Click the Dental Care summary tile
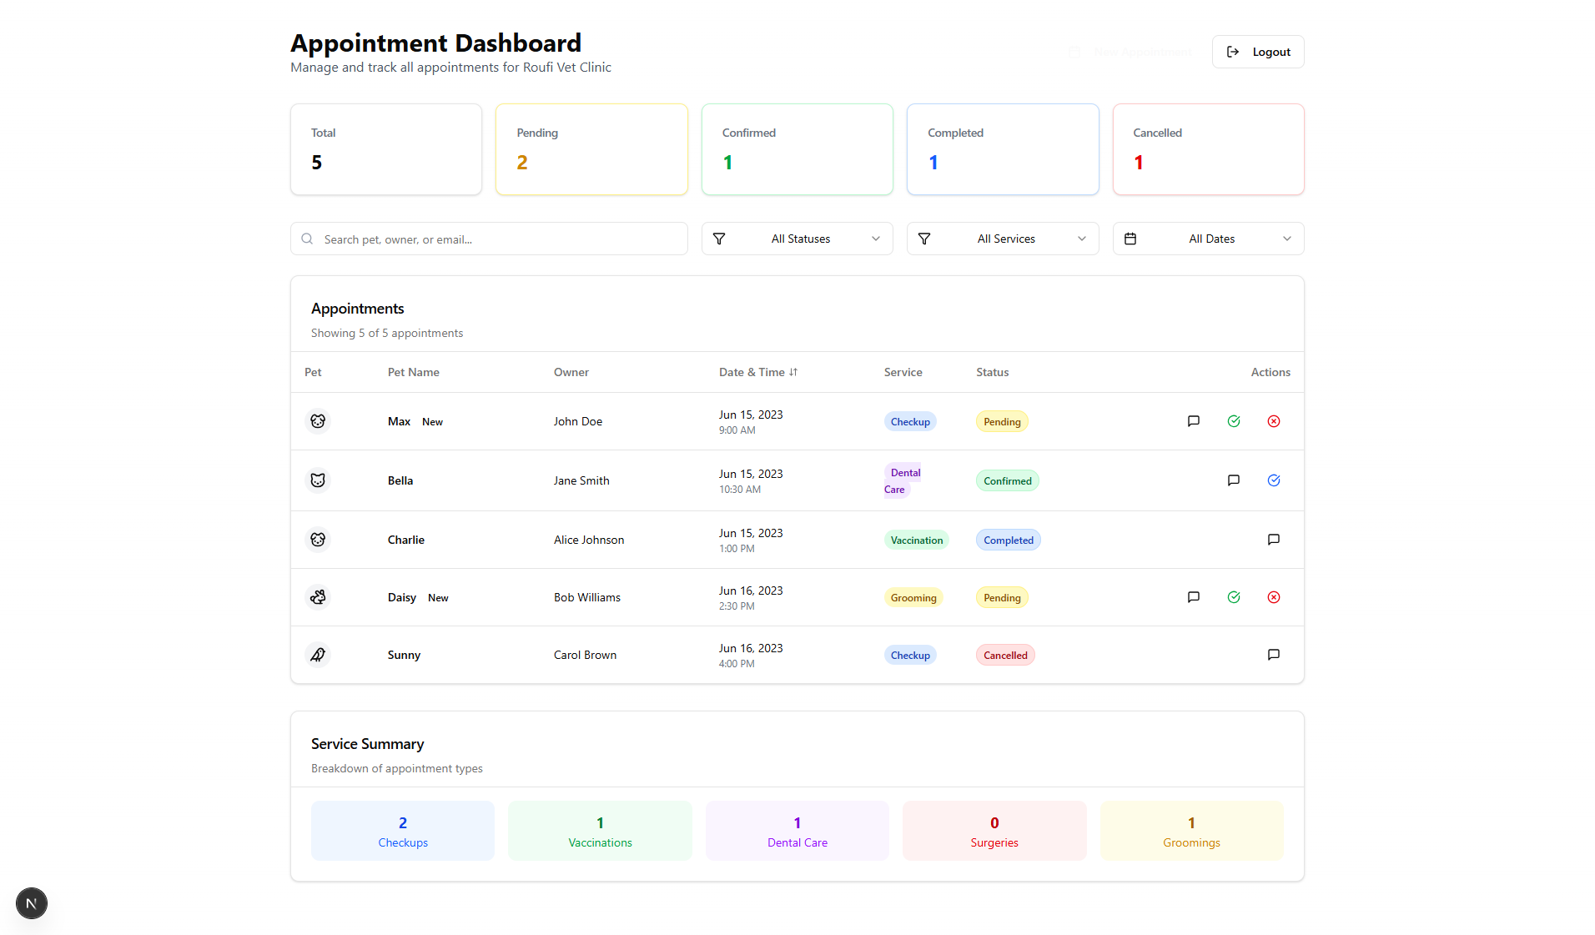The image size is (1595, 935). click(x=797, y=831)
